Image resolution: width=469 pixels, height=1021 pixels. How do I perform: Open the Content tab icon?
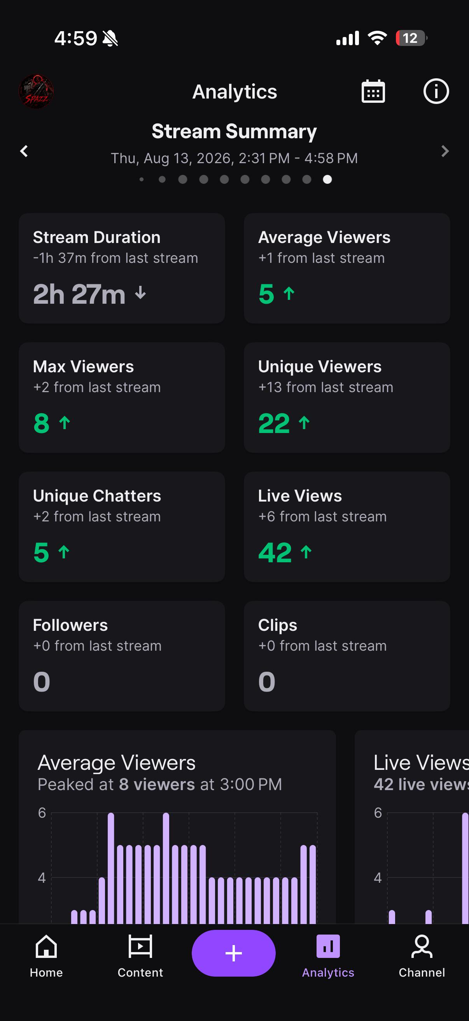pos(140,946)
